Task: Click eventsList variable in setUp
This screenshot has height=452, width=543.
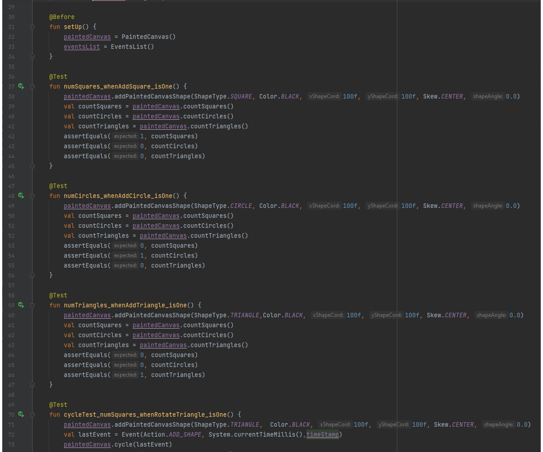Action: click(81, 47)
